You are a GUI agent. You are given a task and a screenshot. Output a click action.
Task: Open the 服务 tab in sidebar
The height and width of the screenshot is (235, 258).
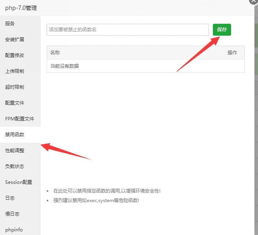pos(10,24)
